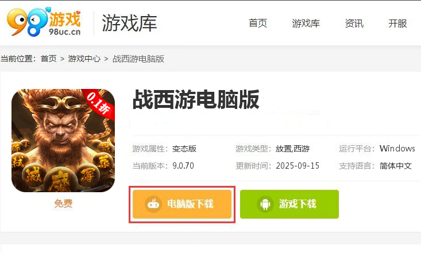Click the 首页 breadcrumb link
Screen dimensions: 421x253
pyautogui.click(x=49, y=59)
